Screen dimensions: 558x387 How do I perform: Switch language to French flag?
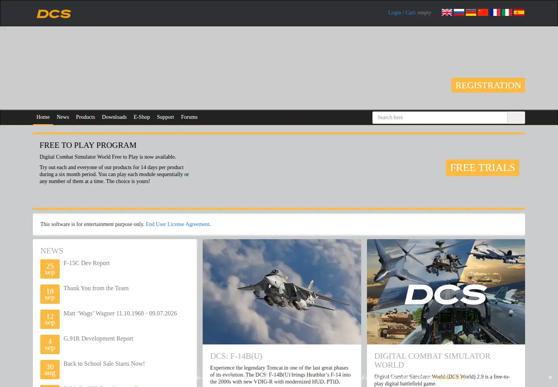click(495, 12)
